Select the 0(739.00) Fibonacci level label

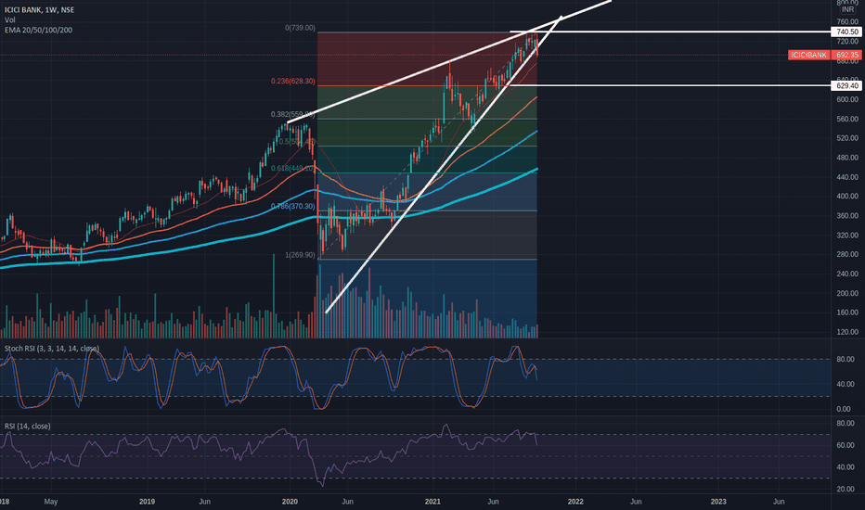tap(300, 28)
